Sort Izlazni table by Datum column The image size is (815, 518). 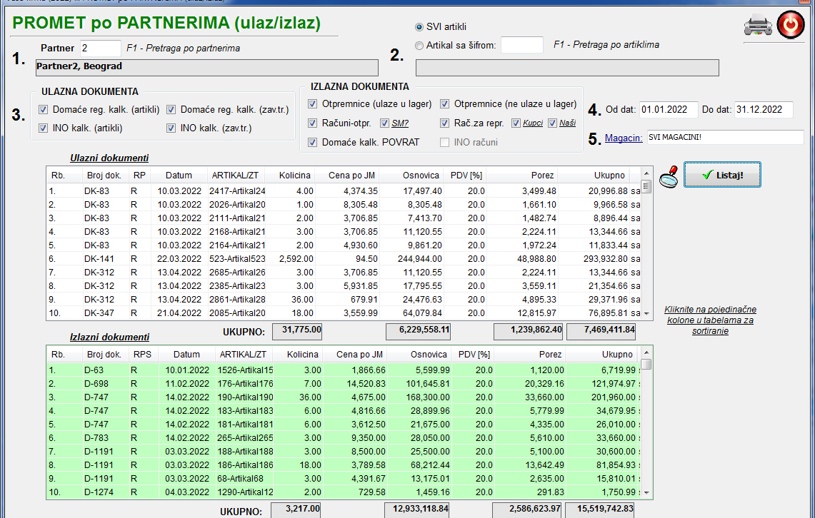186,355
